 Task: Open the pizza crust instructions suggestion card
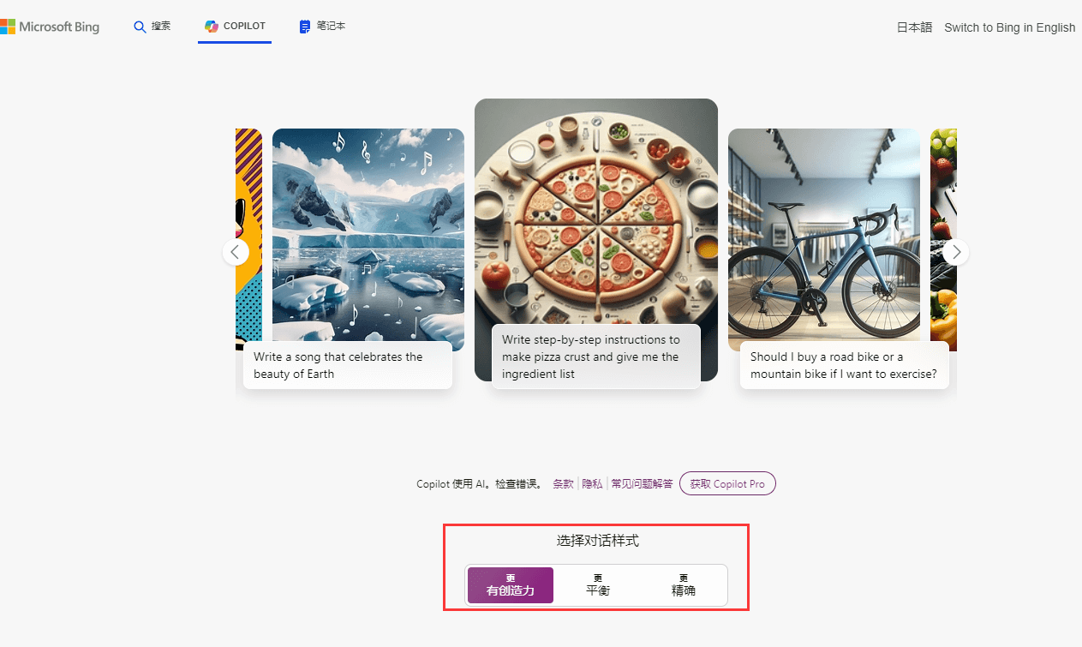[x=596, y=356]
